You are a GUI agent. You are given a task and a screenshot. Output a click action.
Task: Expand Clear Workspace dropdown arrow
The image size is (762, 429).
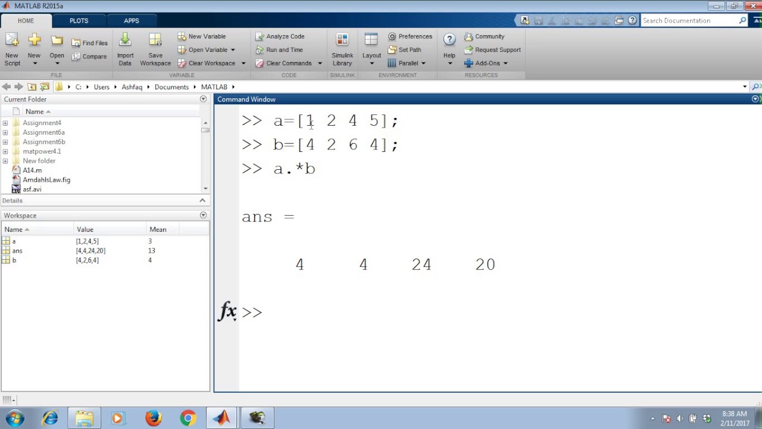pyautogui.click(x=243, y=63)
